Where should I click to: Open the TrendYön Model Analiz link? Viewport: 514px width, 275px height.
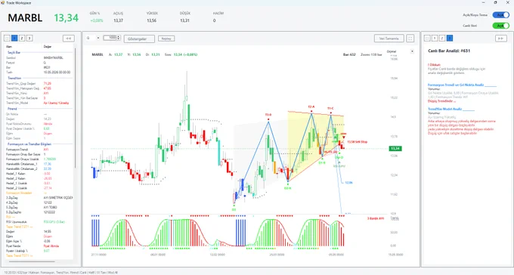[451, 109]
